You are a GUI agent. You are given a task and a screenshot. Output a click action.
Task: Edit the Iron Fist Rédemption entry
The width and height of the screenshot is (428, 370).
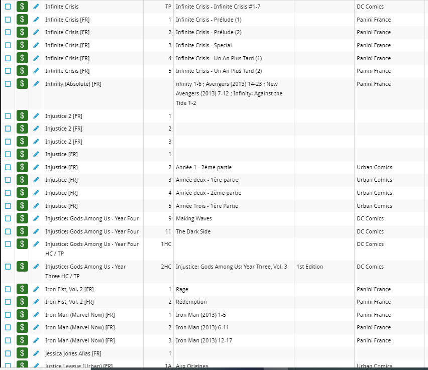point(36,302)
